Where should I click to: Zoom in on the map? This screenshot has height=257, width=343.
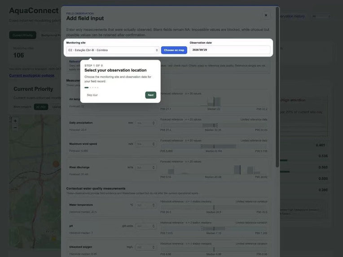click(x=15, y=121)
